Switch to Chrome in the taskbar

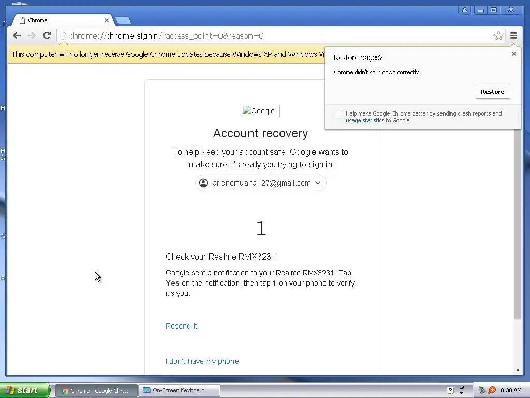96,391
